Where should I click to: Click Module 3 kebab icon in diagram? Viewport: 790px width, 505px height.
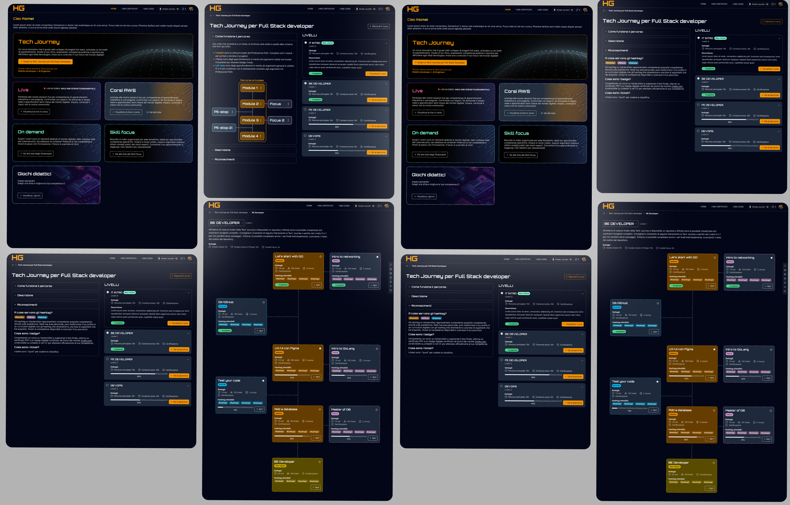point(261,120)
